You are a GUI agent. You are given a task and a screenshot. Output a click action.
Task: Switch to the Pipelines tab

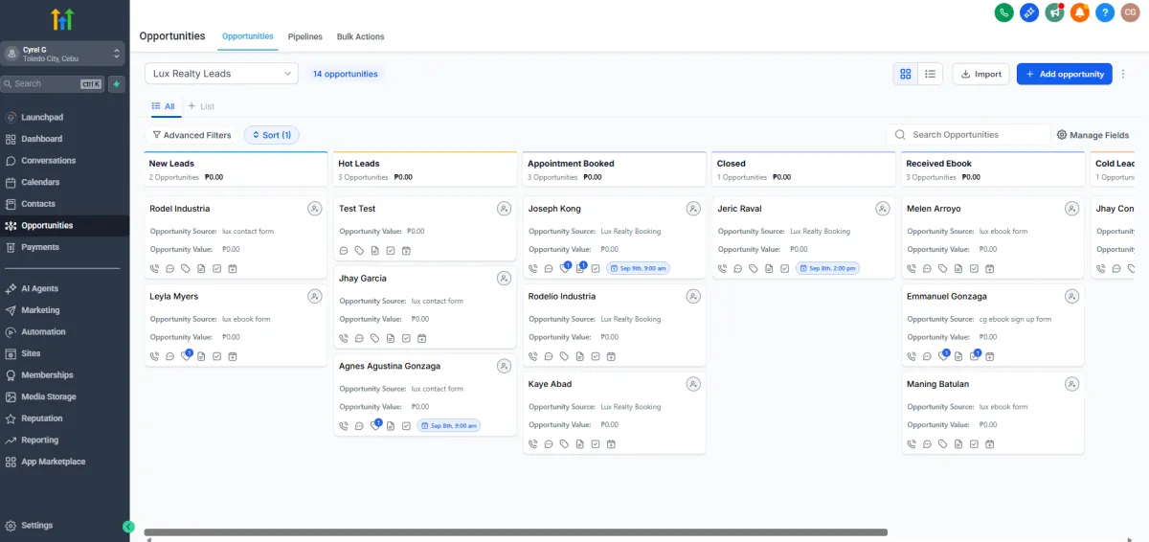click(305, 36)
